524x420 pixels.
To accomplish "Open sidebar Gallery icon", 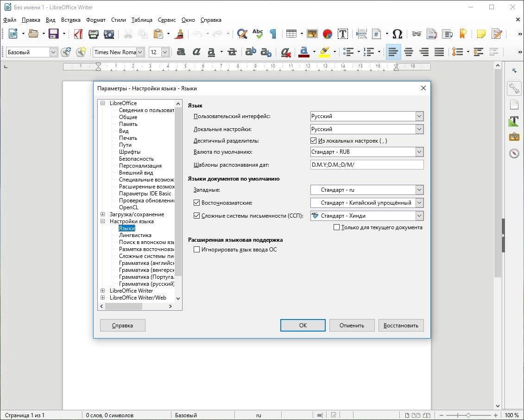I will 514,137.
